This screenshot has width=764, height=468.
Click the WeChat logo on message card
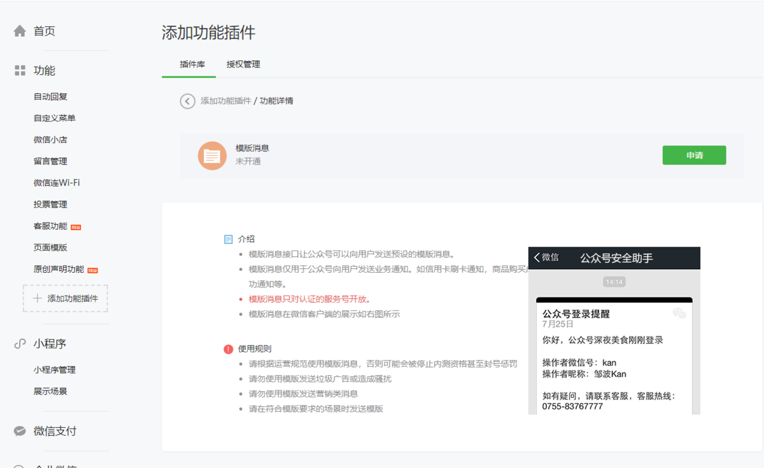click(x=679, y=313)
